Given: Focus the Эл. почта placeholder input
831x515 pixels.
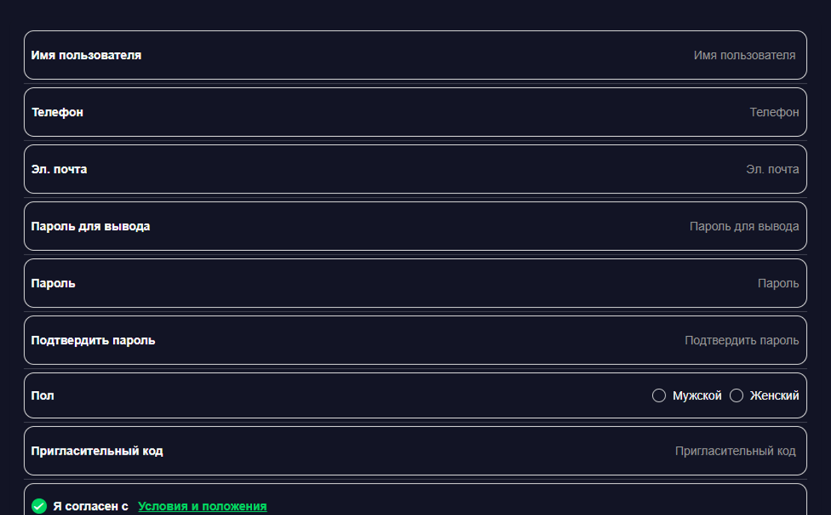Looking at the screenshot, I should pyautogui.click(x=772, y=169).
